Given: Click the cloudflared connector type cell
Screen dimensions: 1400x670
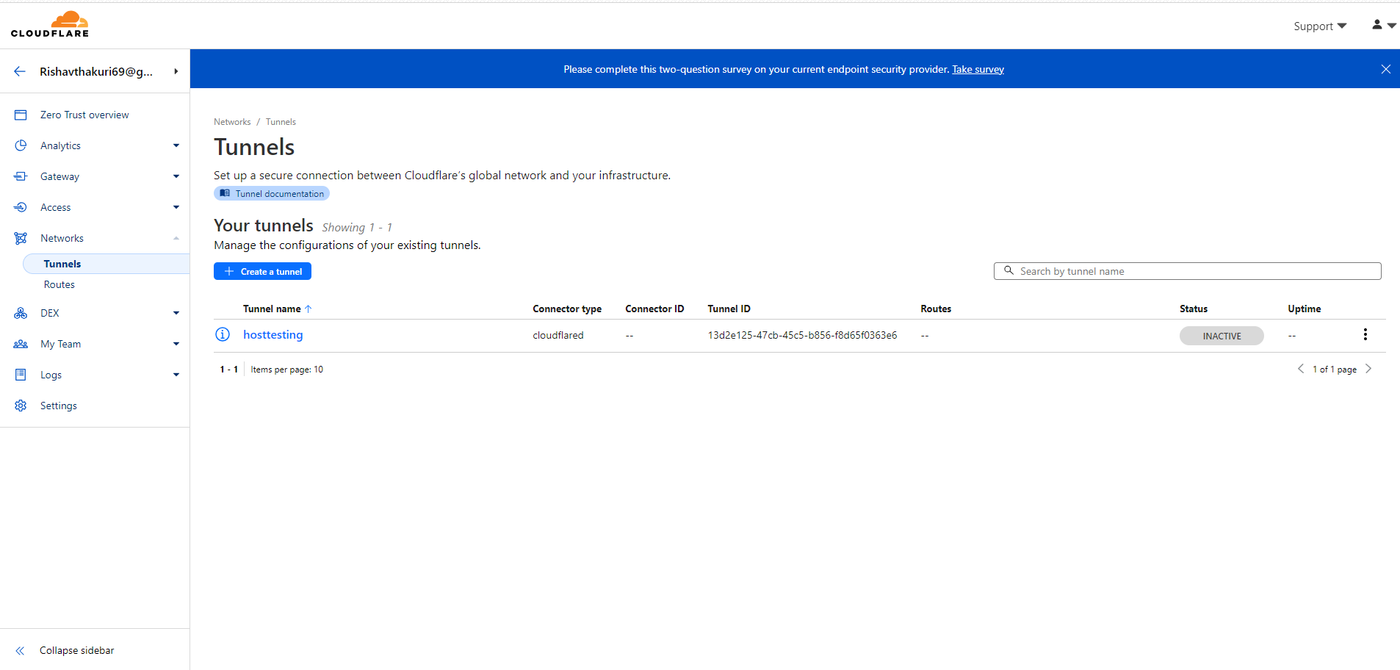Looking at the screenshot, I should click(558, 335).
